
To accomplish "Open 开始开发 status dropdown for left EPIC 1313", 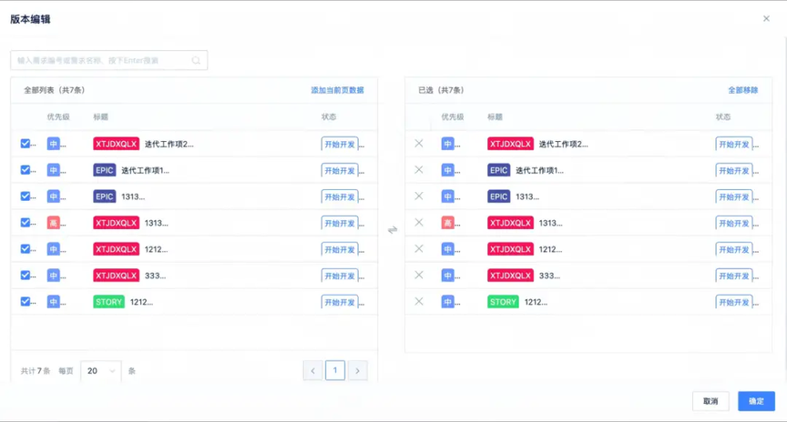I will [x=340, y=197].
